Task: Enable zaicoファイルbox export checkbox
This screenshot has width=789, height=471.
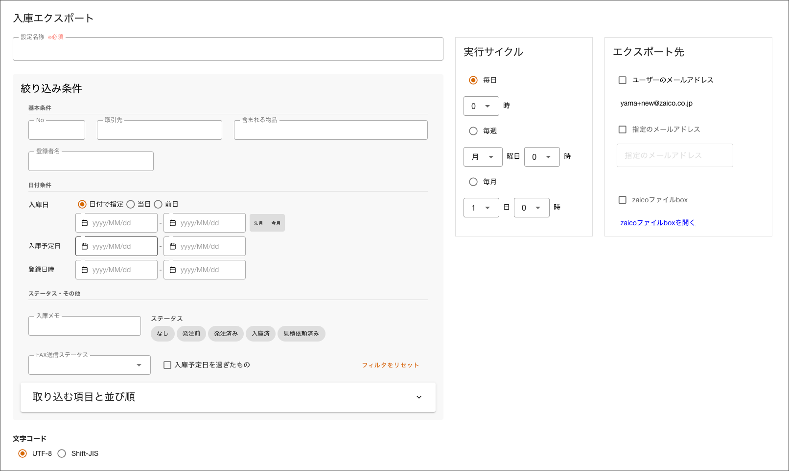Action: [623, 200]
